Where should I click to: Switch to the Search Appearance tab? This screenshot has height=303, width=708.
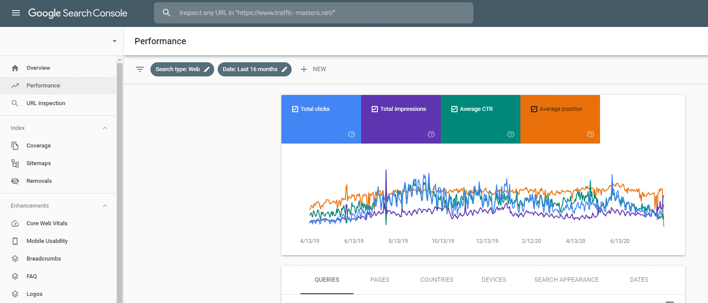click(566, 280)
